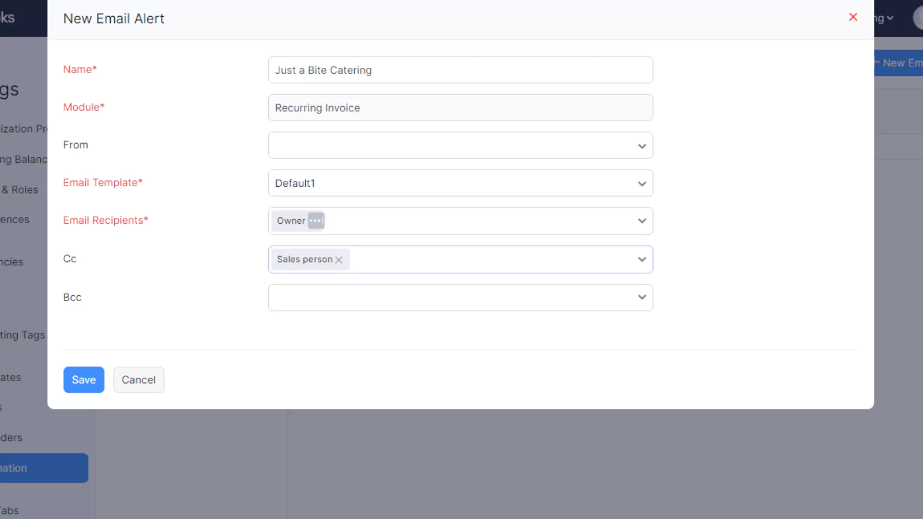Click the New Email Alert button behind dialog
Image resolution: width=923 pixels, height=519 pixels.
tap(899, 63)
